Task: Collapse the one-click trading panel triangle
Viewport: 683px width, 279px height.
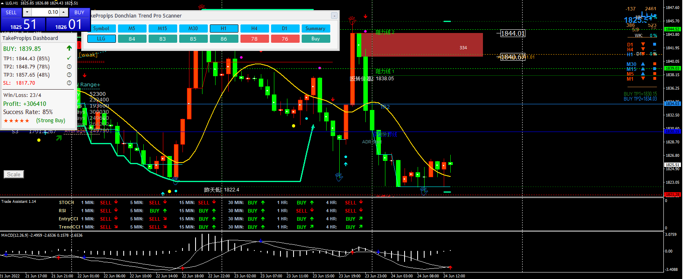Action: 2,3
